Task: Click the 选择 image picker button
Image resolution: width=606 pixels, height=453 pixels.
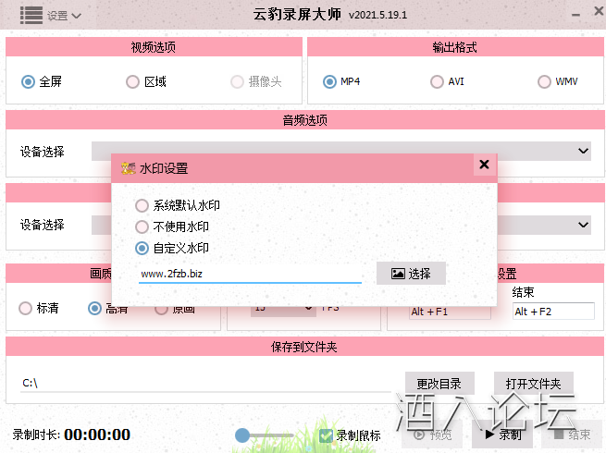Action: tap(411, 274)
